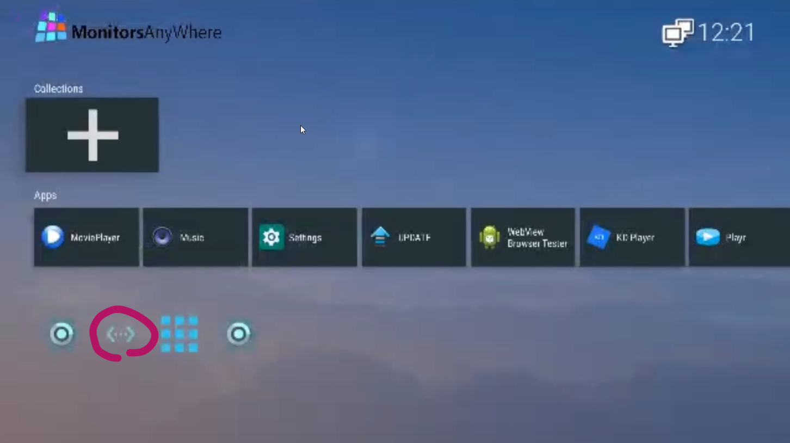This screenshot has height=443, width=790.
Task: Open the blue all-apps grid icon
Action: (x=180, y=334)
